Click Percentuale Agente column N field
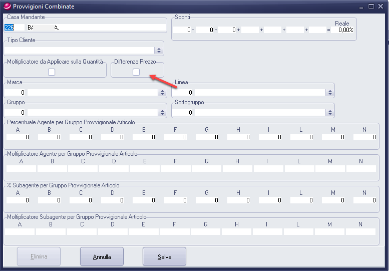This screenshot has height=271, width=389. [363, 137]
